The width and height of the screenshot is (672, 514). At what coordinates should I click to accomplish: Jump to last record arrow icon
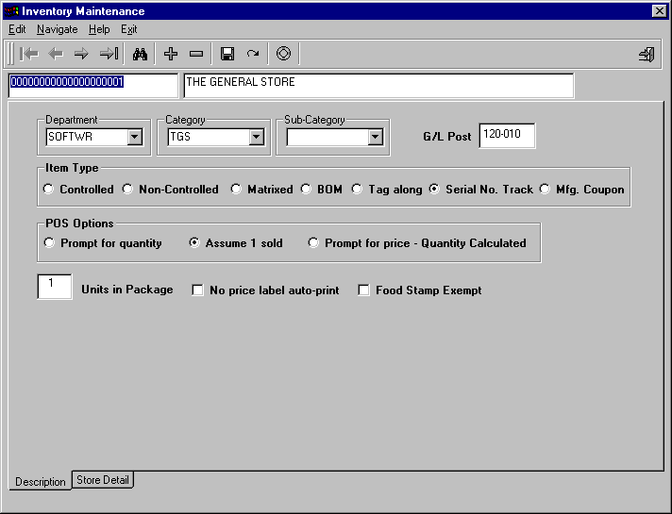pos(109,54)
